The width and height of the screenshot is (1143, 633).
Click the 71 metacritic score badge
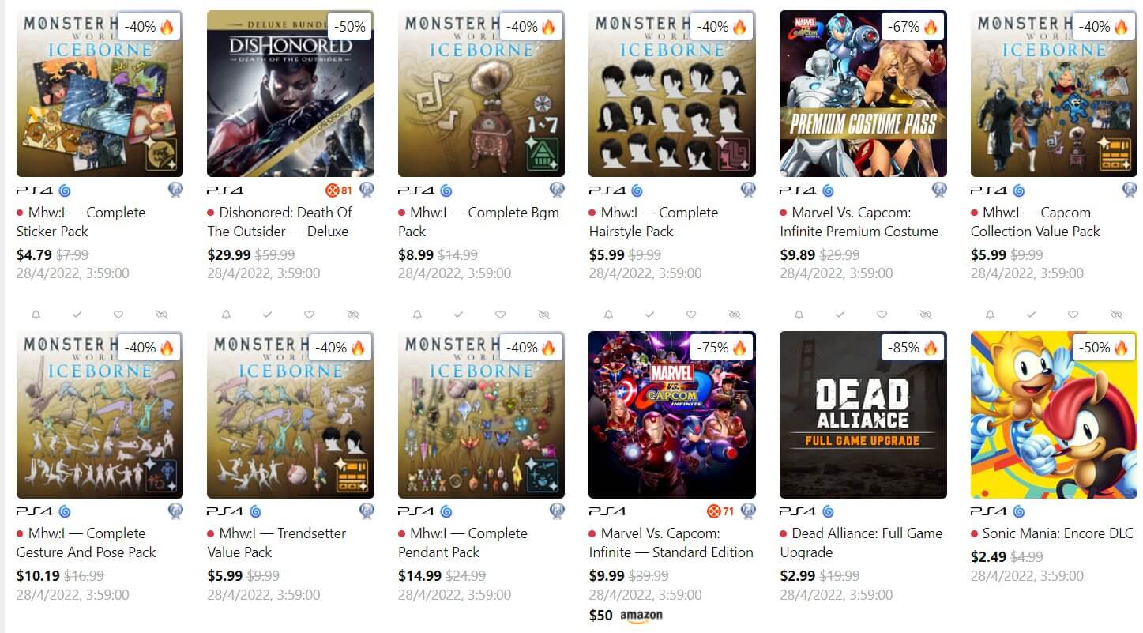pyautogui.click(x=720, y=511)
